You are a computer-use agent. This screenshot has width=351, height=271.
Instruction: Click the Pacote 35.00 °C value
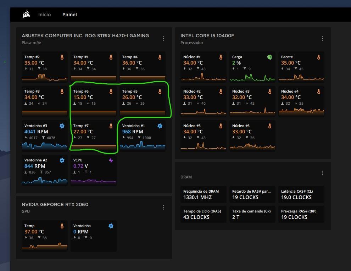click(x=291, y=63)
